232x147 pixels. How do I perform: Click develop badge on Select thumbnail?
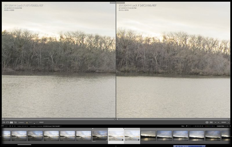tap(123, 140)
